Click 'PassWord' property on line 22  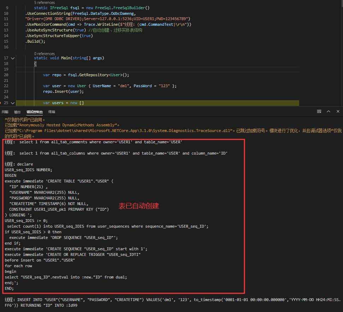(143, 86)
